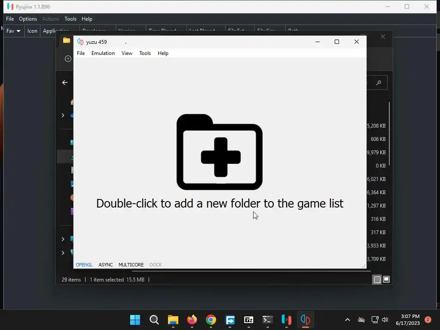Image resolution: width=440 pixels, height=330 pixels.
Task: Expand the bottom chevron in Explorer sidebar
Action: click(x=63, y=253)
